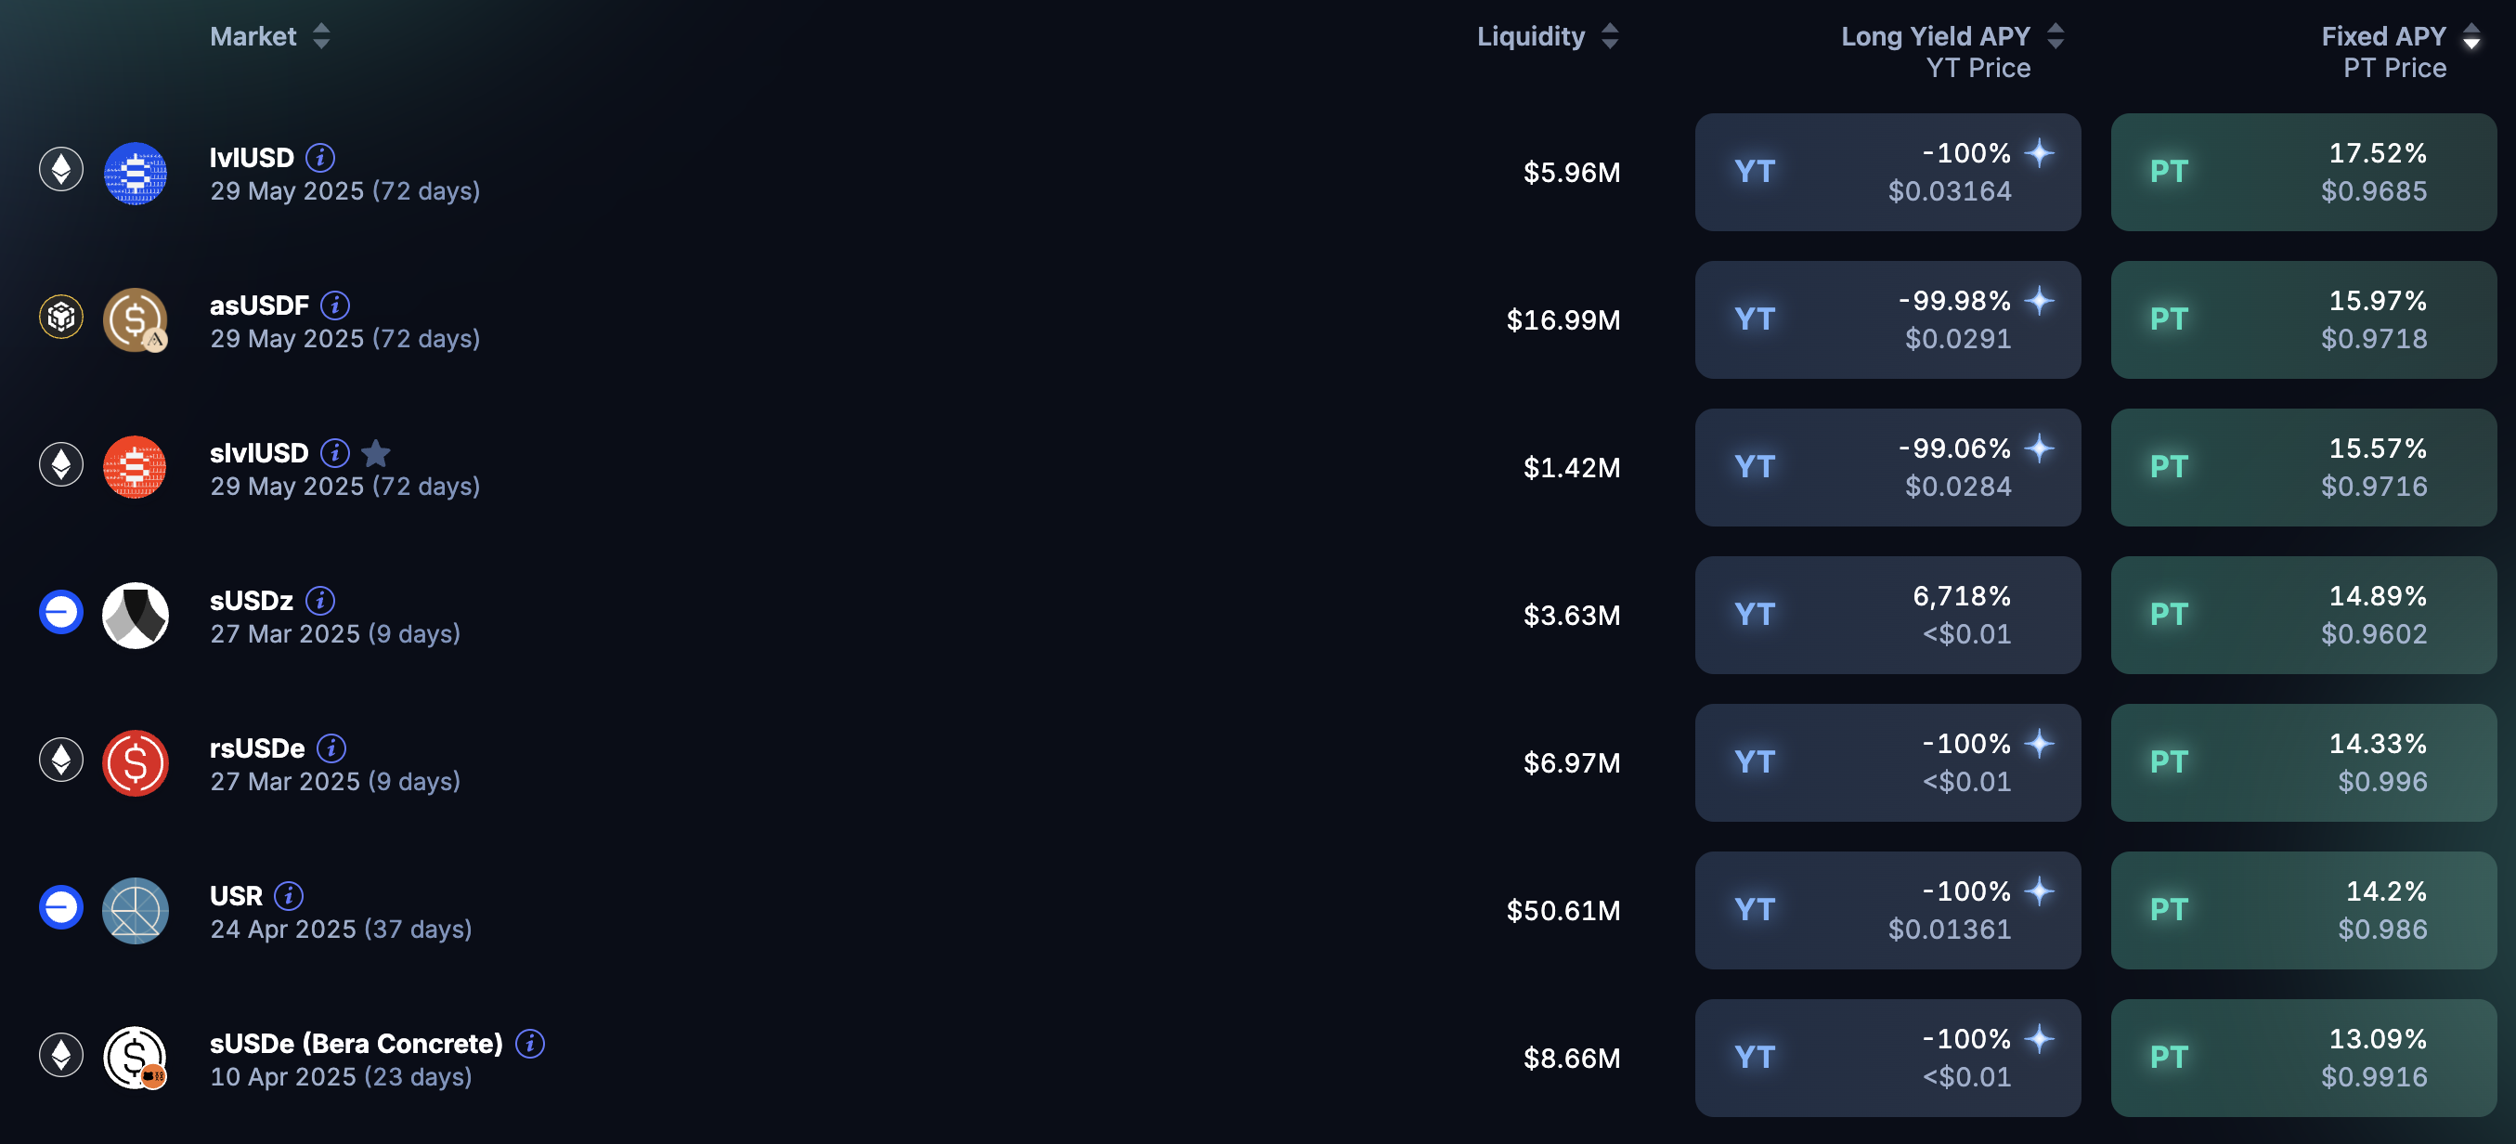Sort by Liquidity column
Screen dimensions: 2516x1144
(x=1611, y=37)
